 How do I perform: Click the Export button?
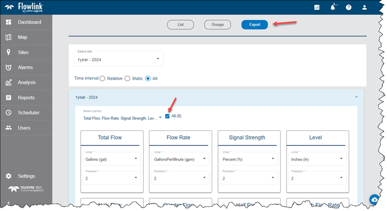point(254,24)
